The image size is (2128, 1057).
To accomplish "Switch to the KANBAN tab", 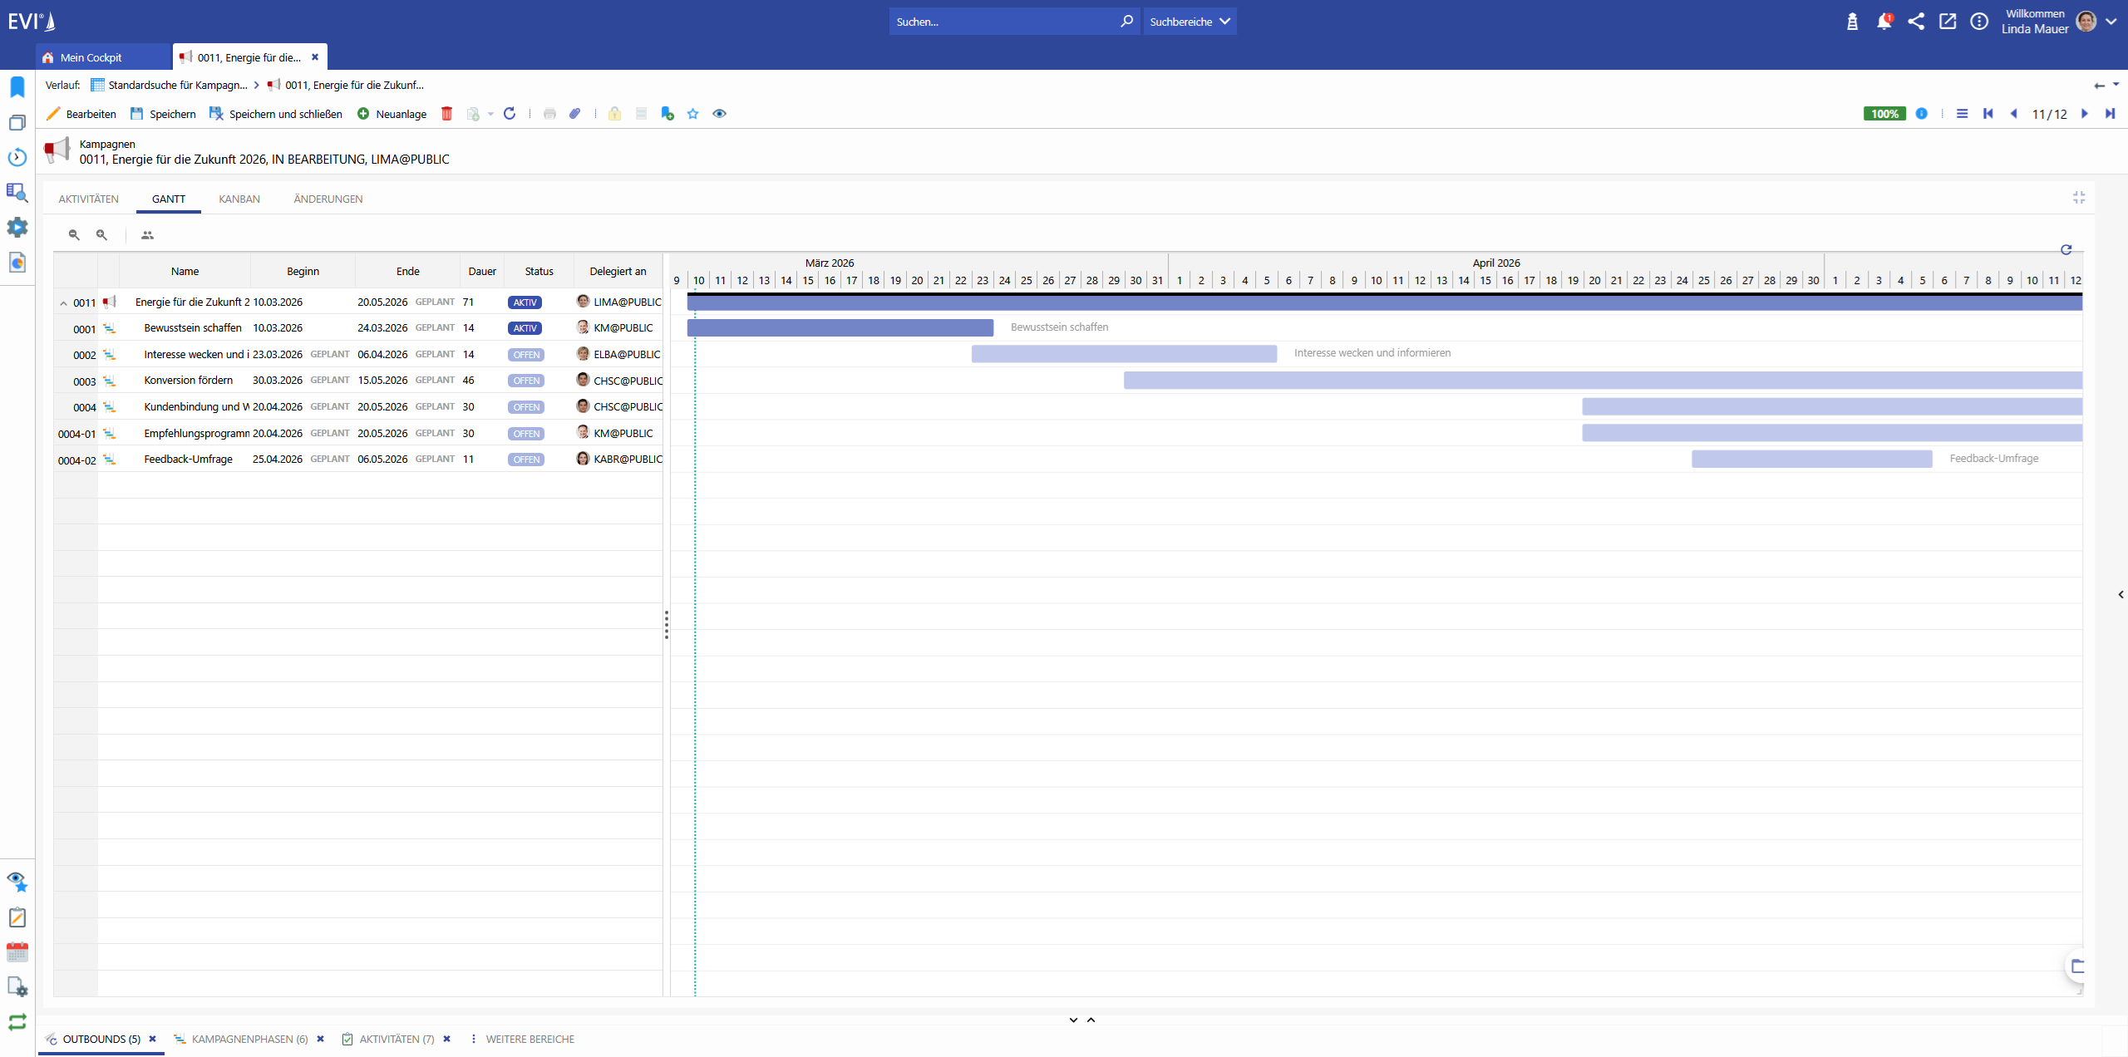I will coord(239,199).
